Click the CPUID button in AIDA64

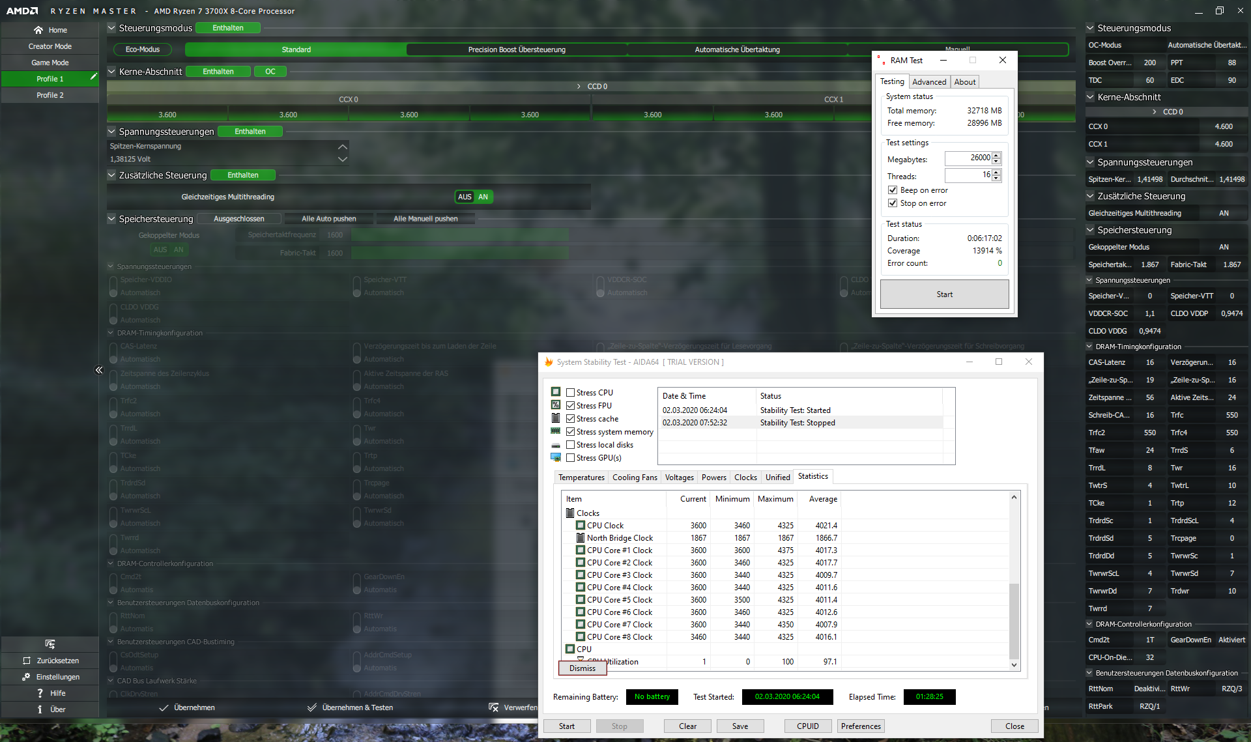click(x=807, y=726)
